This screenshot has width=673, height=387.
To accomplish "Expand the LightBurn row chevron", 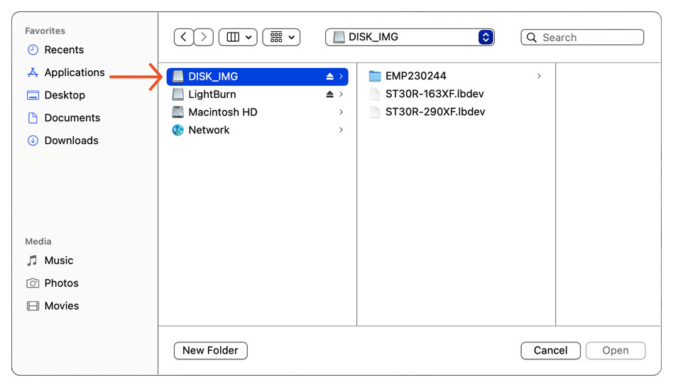I will coord(341,94).
